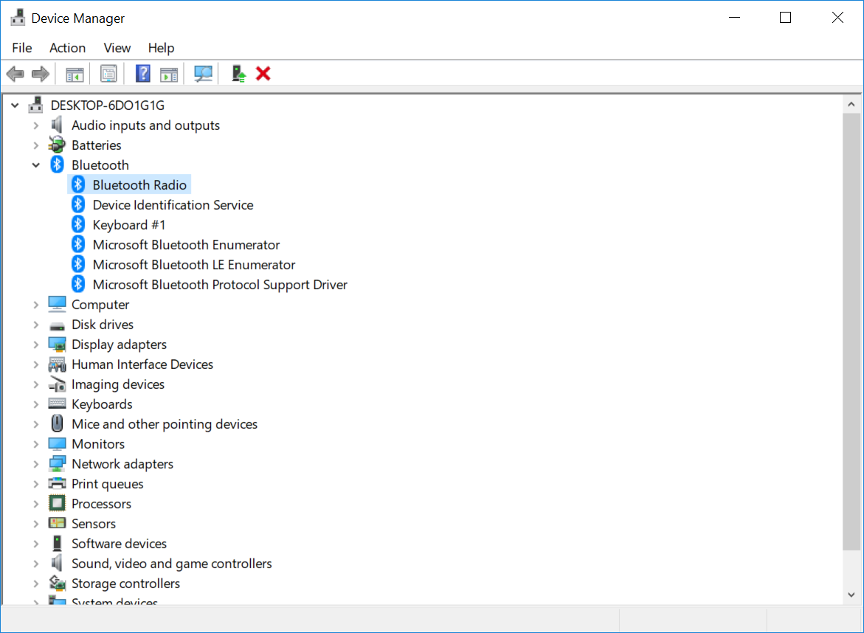864x633 pixels.
Task: Click the Back arrow in toolbar
Action: point(15,74)
